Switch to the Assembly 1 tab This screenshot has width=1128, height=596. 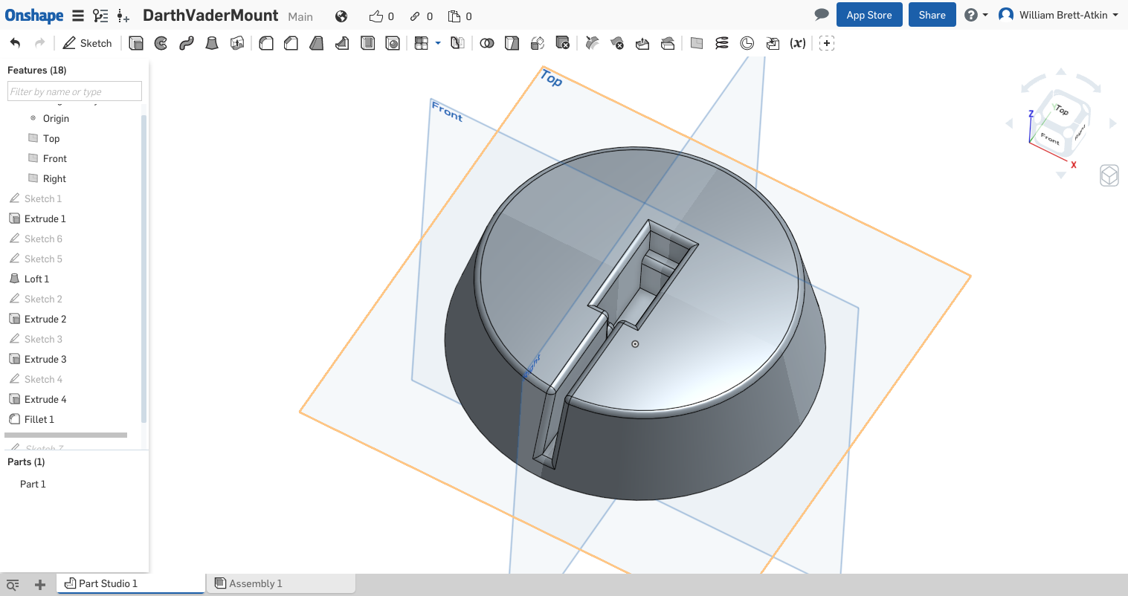[x=281, y=583]
